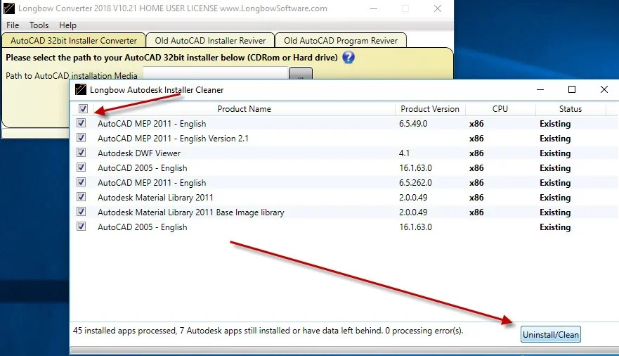Click the Path to AutoCAD installation Media field
619x356 pixels.
[216, 73]
